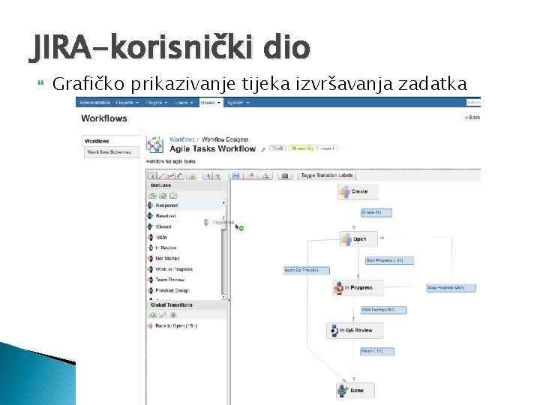Click Administration in top navigation bar
Image resolution: width=540 pixels, height=405 pixels.
tap(94, 103)
